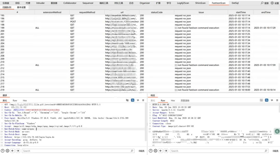Click help question icon below request panel
Viewport: 280px width, 155px height.
(3, 151)
